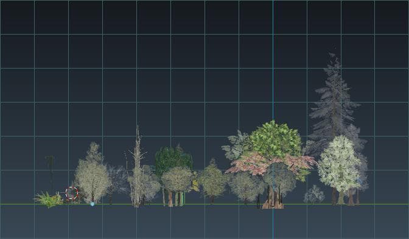Image resolution: width=409 pixels, height=239 pixels.
Task: Select the light blue origin dot
Action: click(93, 204)
